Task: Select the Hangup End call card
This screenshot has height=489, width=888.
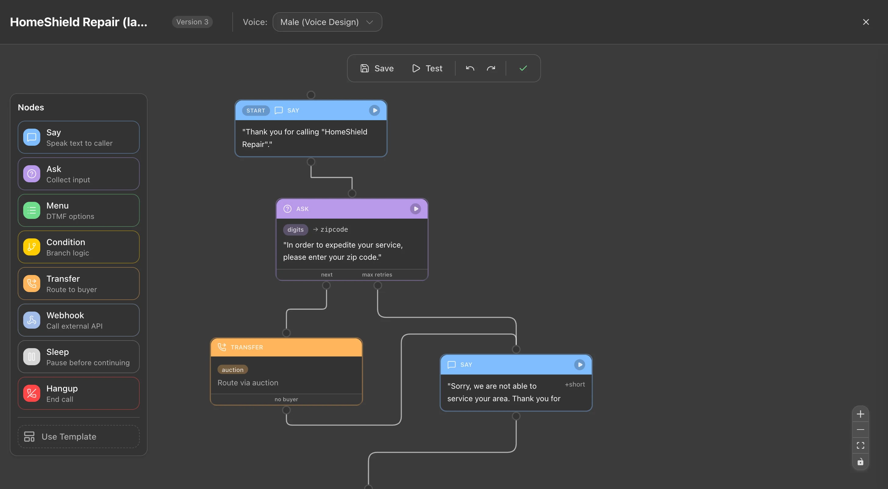Action: pos(79,393)
